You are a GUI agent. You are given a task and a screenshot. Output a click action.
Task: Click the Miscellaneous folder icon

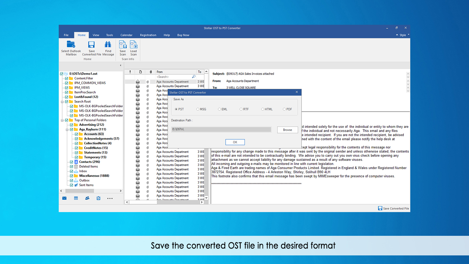pos(76,176)
